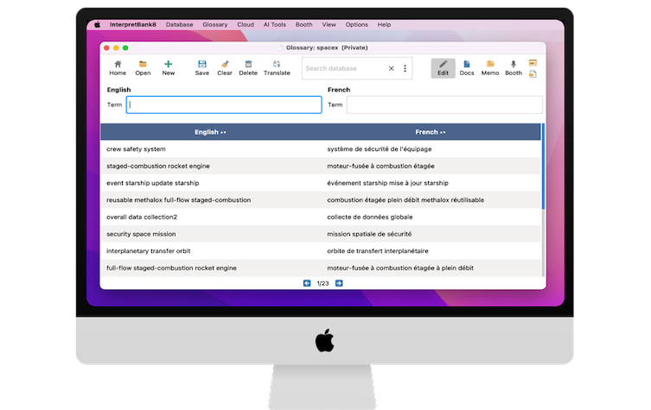
Task: Open the Memo tool icon
Action: tap(490, 68)
